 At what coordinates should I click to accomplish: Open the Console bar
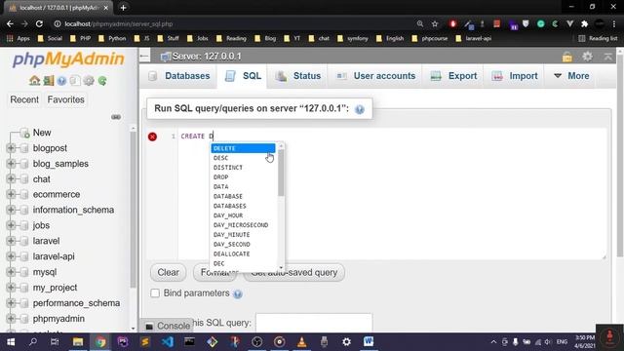point(168,326)
